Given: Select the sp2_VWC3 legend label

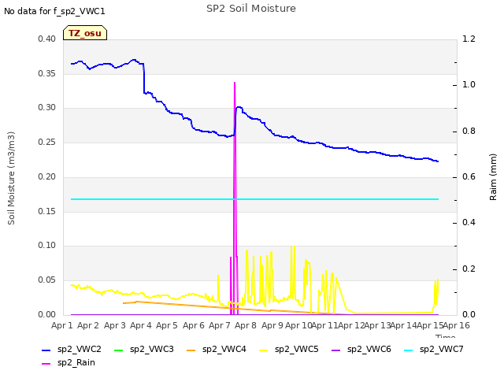Looking at the screenshot, I should click(x=152, y=350).
